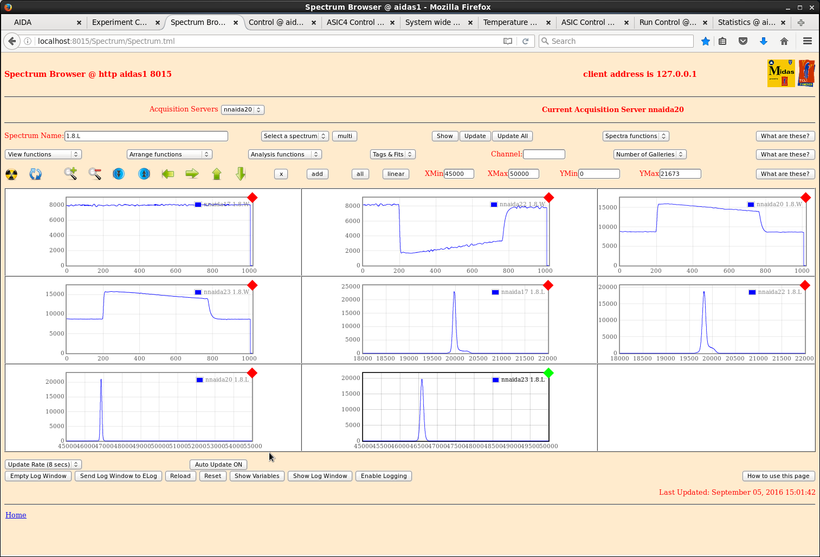Follow the Home link
Image resolution: width=820 pixels, height=557 pixels.
16,515
